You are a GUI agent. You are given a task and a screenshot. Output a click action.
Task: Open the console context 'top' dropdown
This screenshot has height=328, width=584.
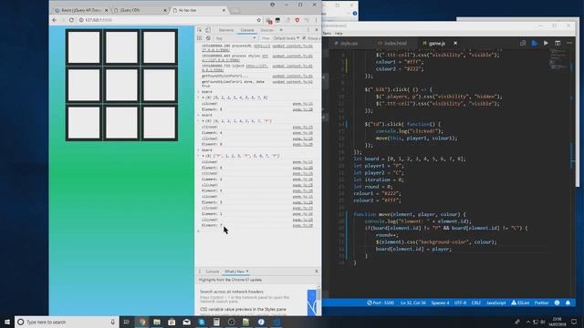click(x=235, y=38)
